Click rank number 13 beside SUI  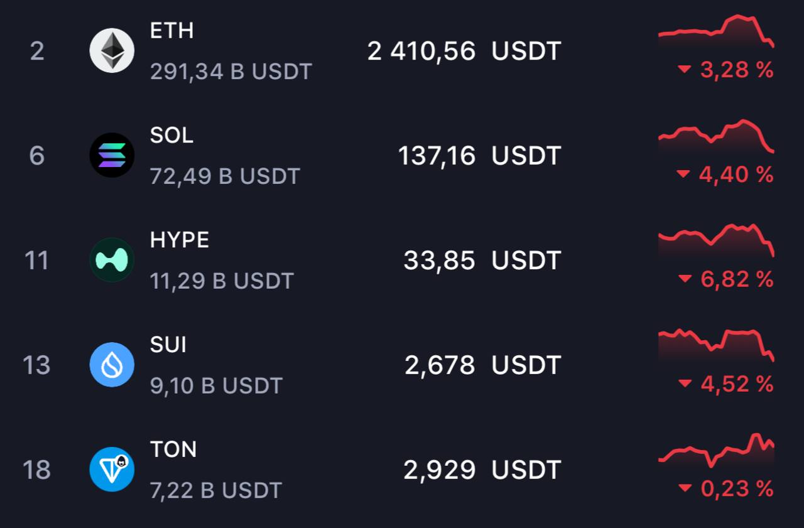tap(36, 365)
